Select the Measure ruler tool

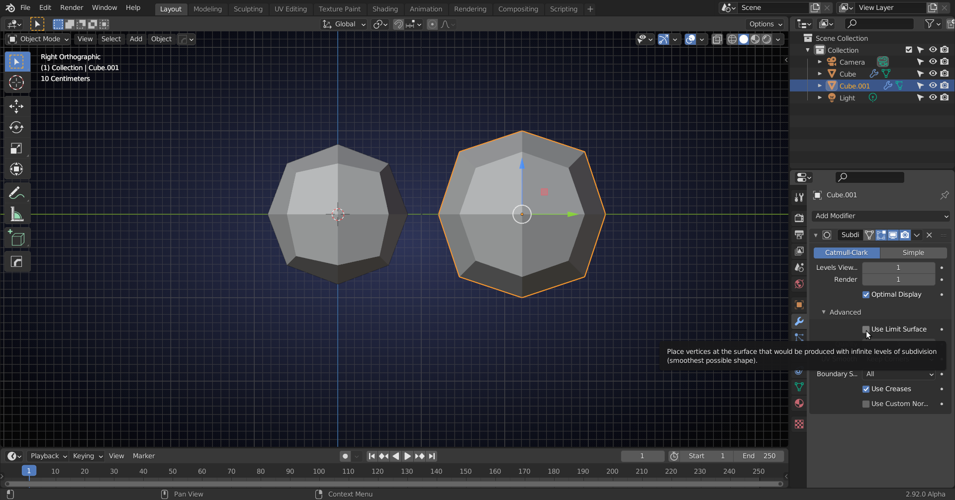coord(16,215)
